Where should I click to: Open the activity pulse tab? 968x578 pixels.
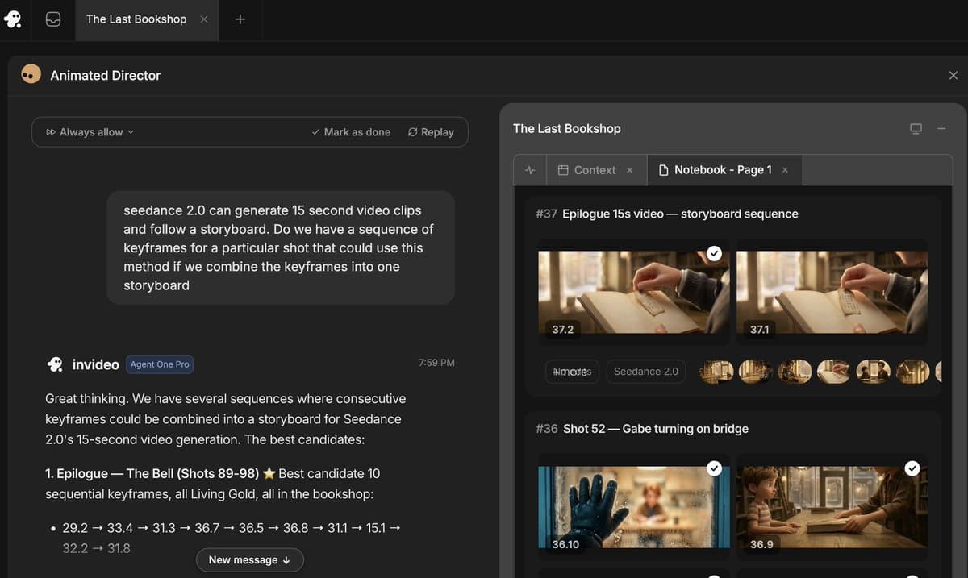530,170
